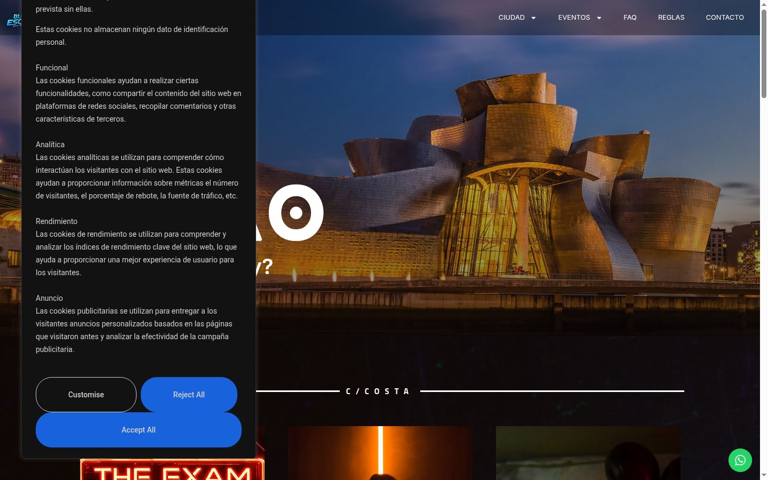This screenshot has width=768, height=480.
Task: Open the orange glowing light room card
Action: point(380,453)
